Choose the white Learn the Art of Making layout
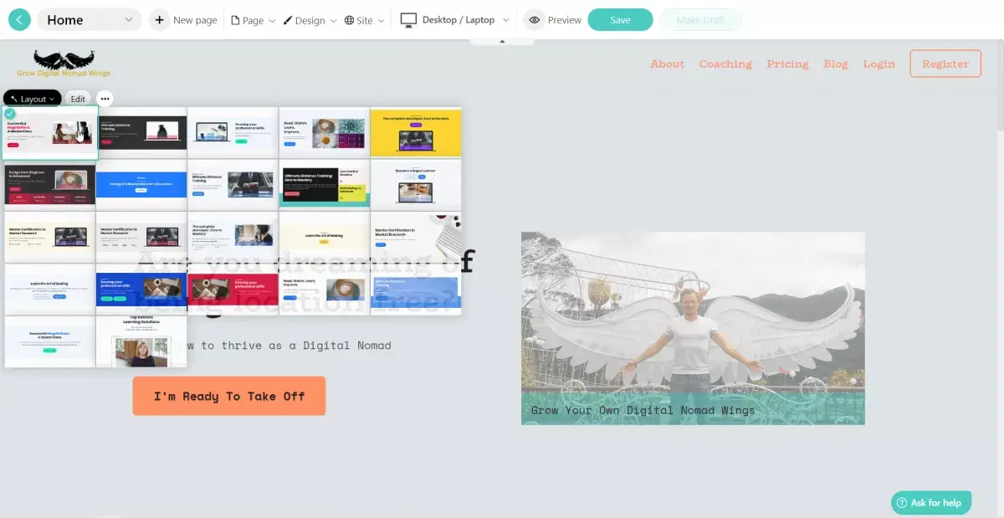 pos(50,290)
